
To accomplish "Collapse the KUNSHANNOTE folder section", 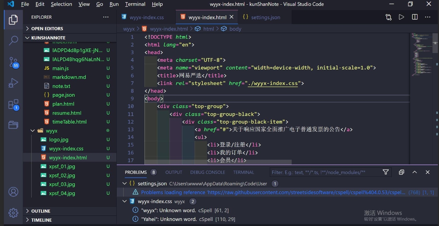I will coord(70,38).
